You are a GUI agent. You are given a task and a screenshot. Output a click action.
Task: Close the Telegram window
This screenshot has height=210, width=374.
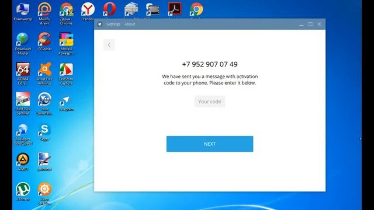[320, 24]
